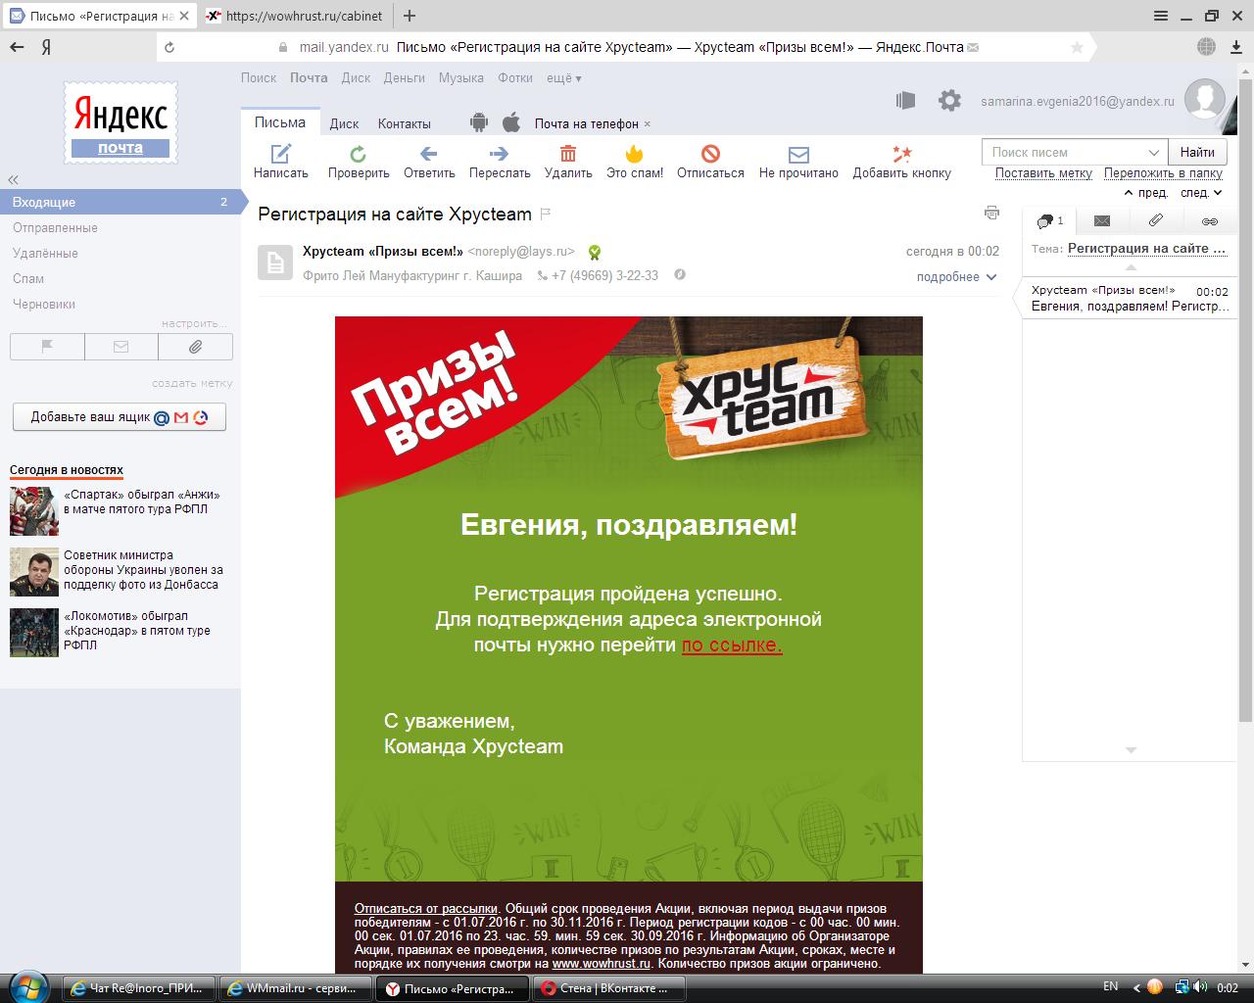Viewport: 1254px width, 1003px height.
Task: Click the Написать compose icon
Action: tap(281, 154)
